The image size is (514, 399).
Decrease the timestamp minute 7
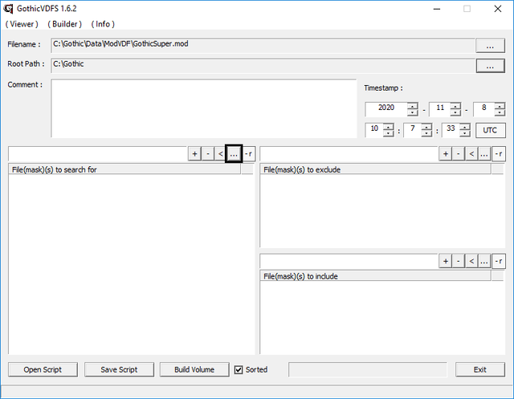pos(426,133)
